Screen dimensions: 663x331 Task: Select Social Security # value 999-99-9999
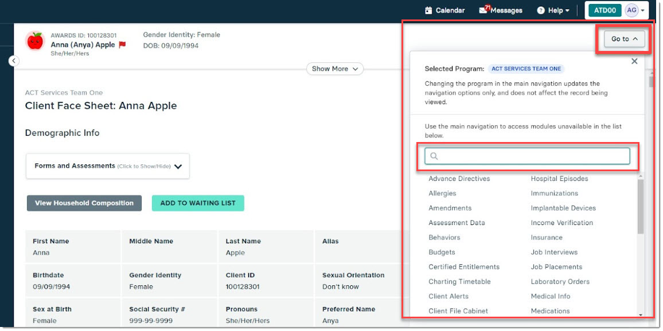click(150, 321)
